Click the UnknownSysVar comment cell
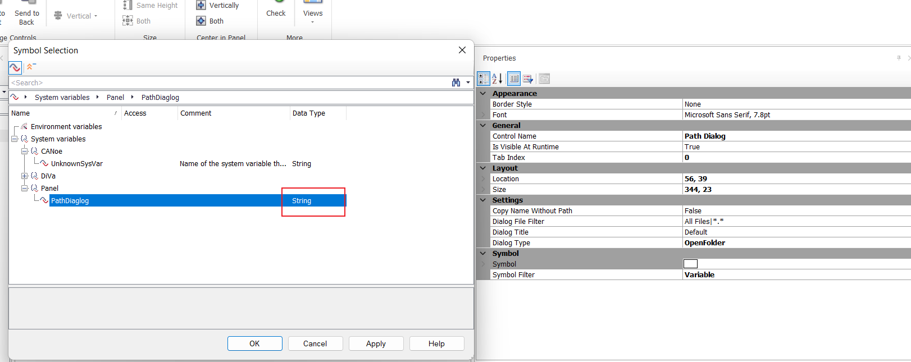 (x=233, y=163)
